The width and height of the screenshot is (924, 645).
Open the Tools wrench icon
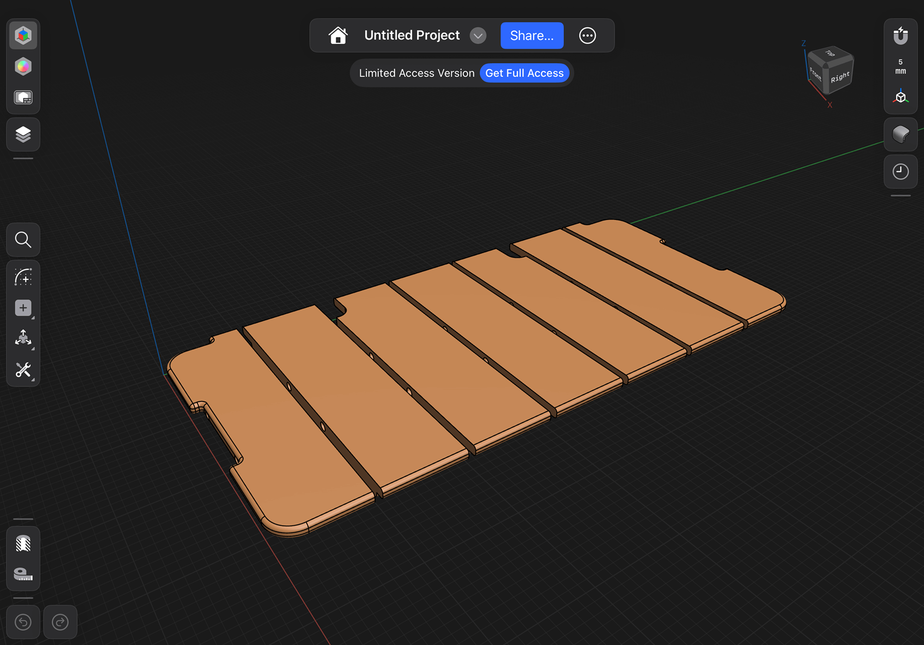click(23, 370)
